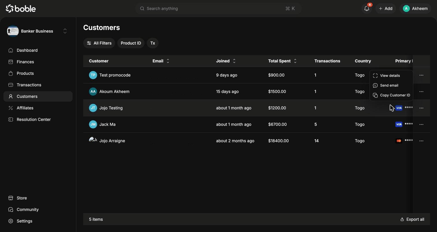Focus the Search anything field

218,9
